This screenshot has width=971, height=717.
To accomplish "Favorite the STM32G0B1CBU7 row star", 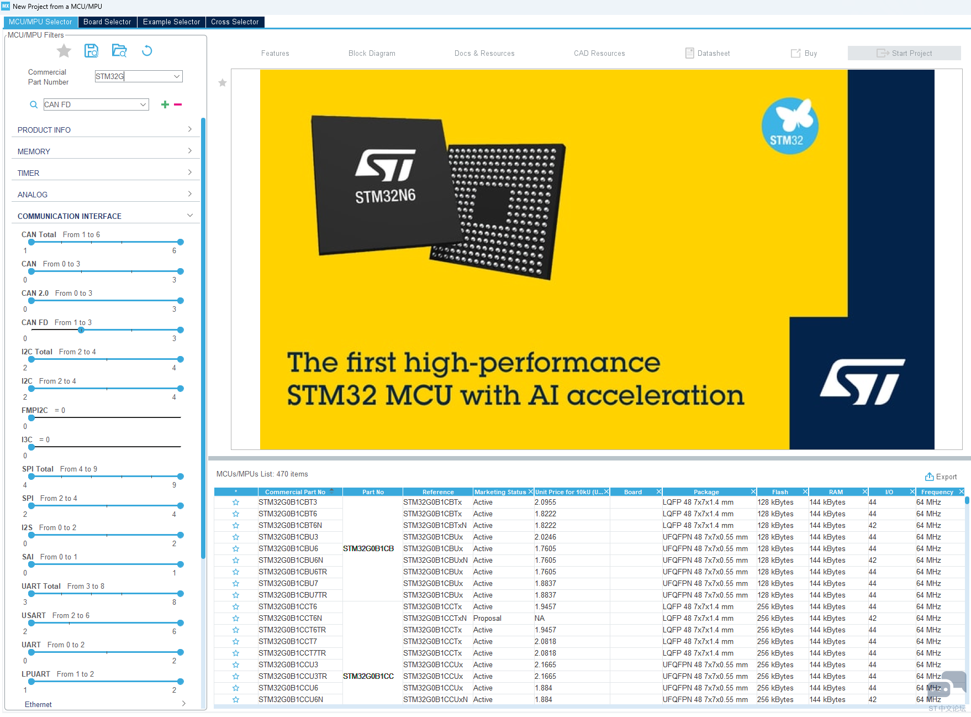I will 236,584.
